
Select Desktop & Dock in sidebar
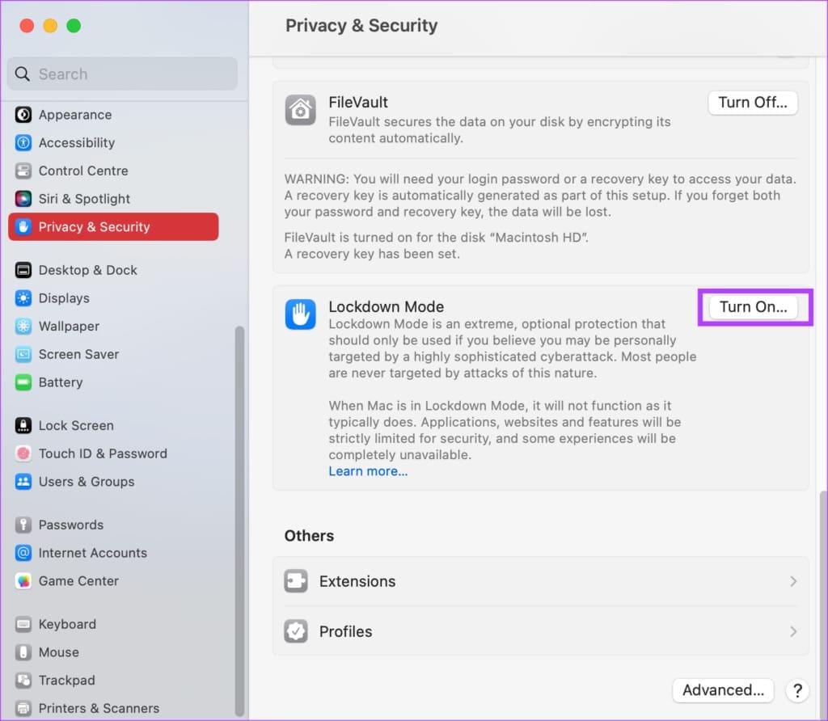pos(87,270)
